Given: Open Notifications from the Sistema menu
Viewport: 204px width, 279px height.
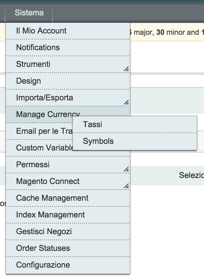Looking at the screenshot, I should tap(38, 48).
